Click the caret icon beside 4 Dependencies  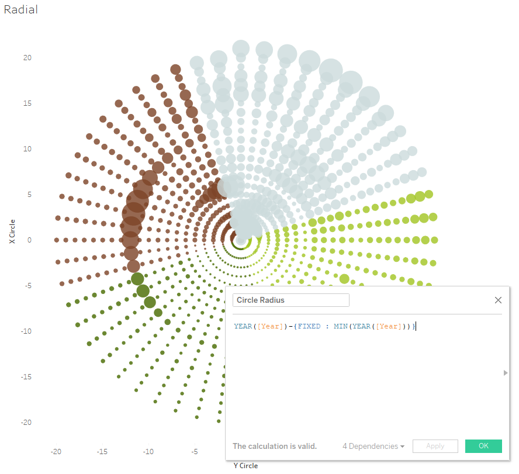(x=402, y=446)
